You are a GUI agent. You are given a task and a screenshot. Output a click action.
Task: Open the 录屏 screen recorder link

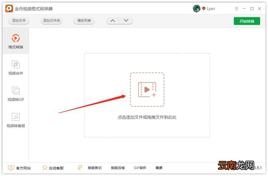(x=159, y=168)
